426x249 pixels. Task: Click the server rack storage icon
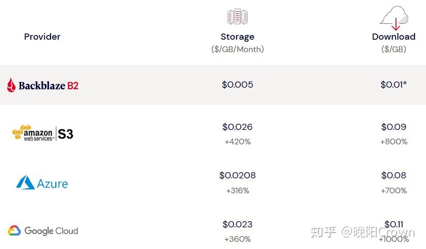[237, 17]
